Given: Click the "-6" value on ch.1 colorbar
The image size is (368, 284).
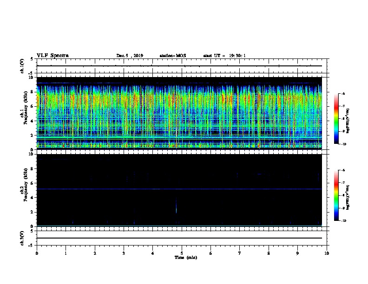Looking at the screenshot, I should (343, 93).
